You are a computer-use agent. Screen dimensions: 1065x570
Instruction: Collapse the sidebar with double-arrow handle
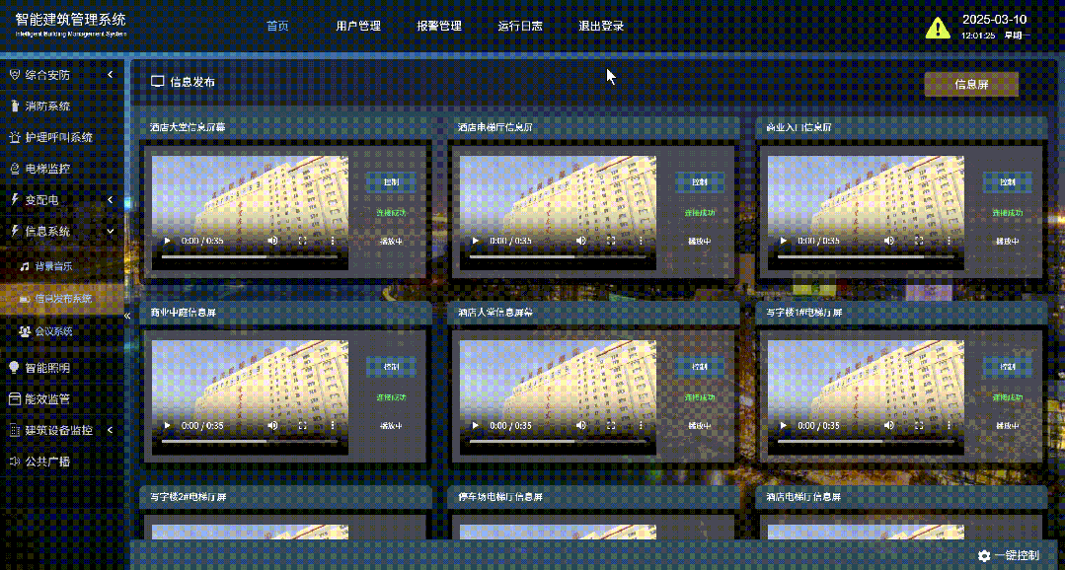(x=127, y=316)
